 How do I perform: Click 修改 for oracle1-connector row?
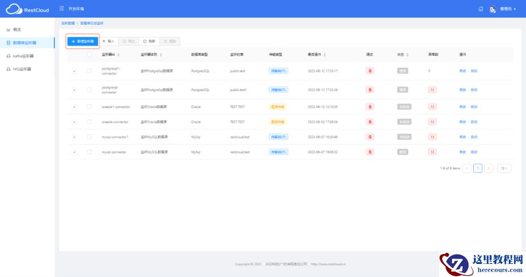point(463,107)
